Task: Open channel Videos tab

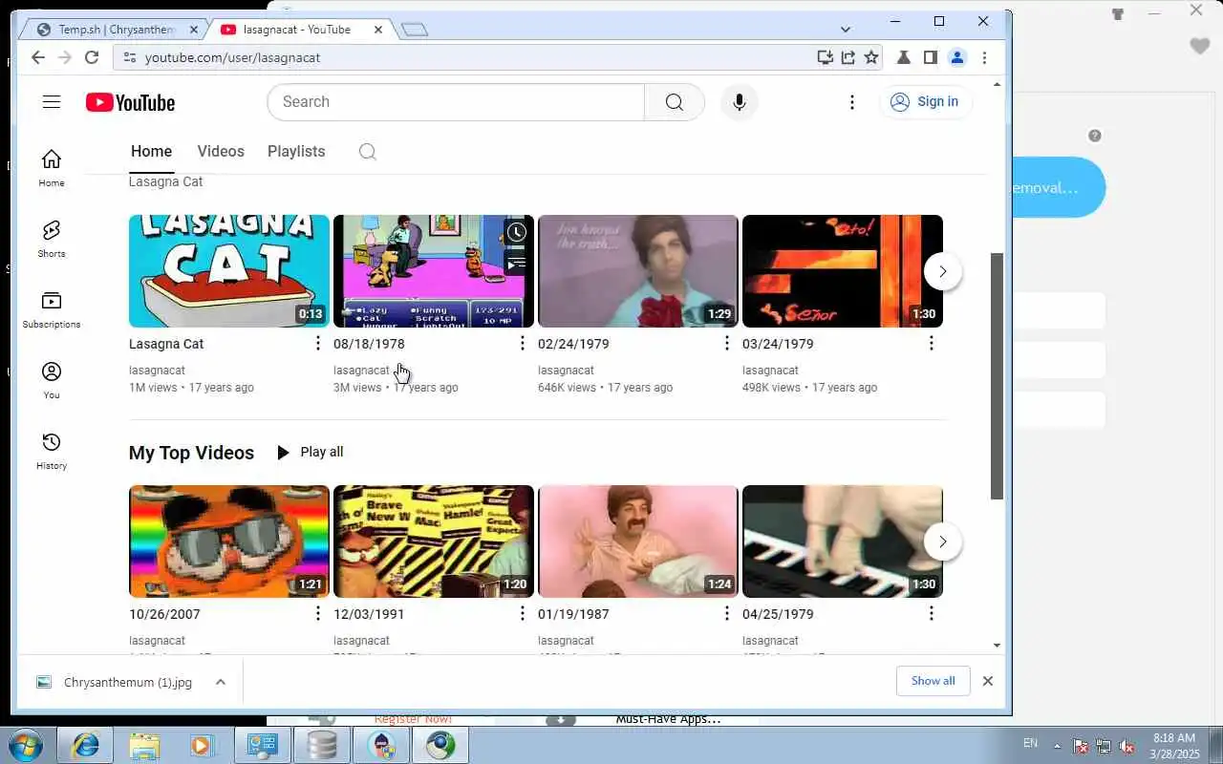Action: click(221, 152)
